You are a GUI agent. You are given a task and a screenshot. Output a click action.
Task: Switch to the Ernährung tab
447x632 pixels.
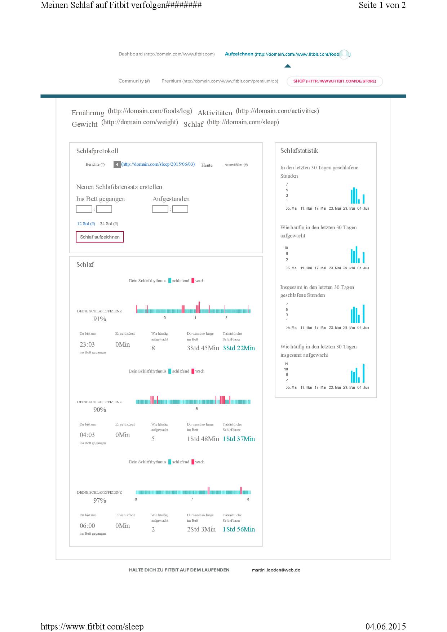[88, 113]
